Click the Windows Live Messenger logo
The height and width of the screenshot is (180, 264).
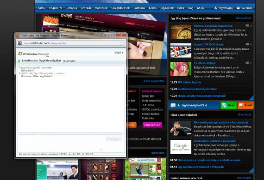(x=34, y=54)
